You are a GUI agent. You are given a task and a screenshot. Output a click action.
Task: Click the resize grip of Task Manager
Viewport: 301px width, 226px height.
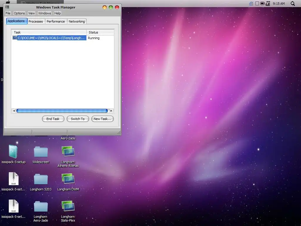point(119,132)
